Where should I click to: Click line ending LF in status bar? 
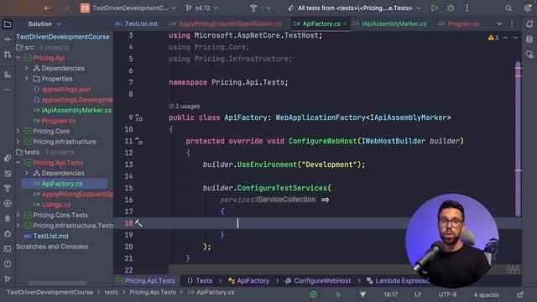(418, 294)
